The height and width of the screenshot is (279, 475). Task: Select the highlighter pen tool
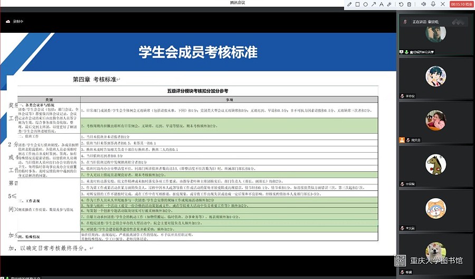click(x=389, y=4)
